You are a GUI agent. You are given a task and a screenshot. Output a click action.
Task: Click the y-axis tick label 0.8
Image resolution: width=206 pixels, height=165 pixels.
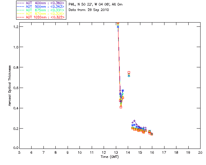[16, 67]
